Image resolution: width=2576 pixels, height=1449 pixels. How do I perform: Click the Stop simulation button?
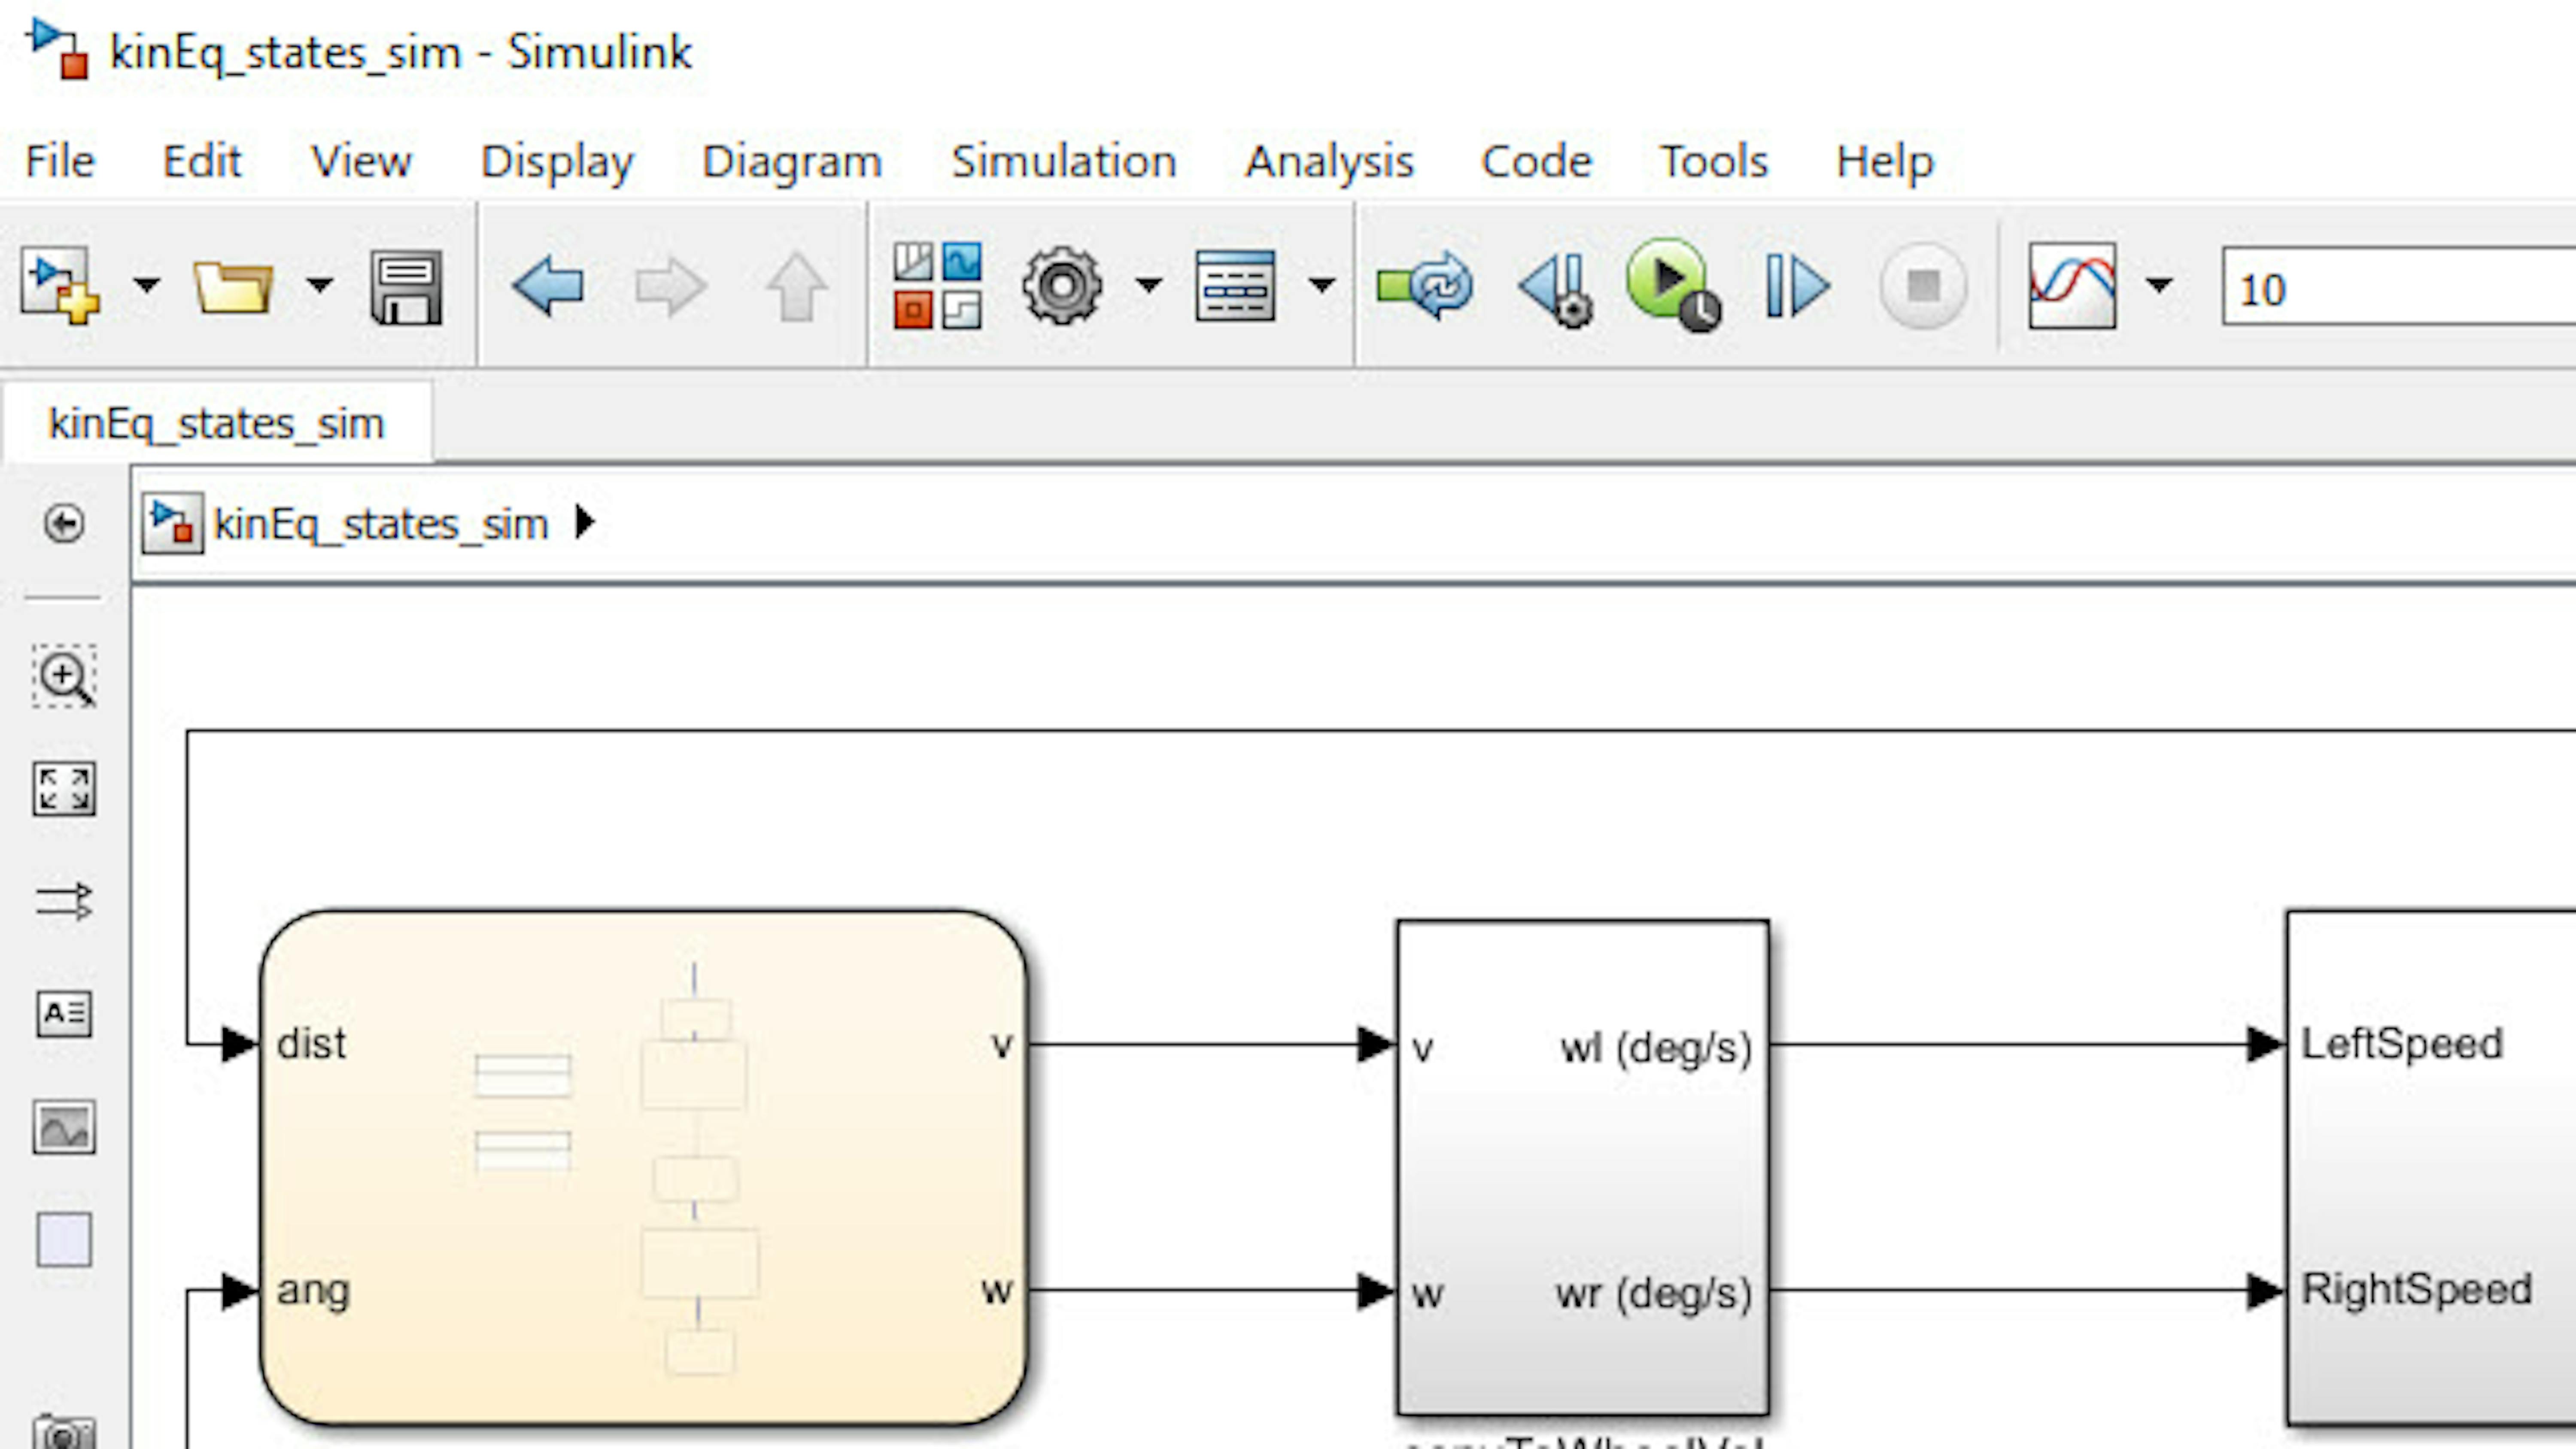pos(1922,286)
